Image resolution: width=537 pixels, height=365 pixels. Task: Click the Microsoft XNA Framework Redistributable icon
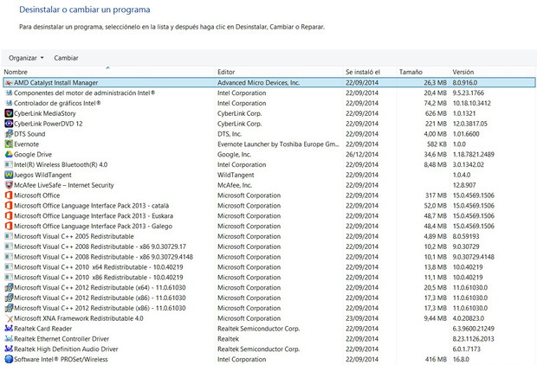click(9, 318)
